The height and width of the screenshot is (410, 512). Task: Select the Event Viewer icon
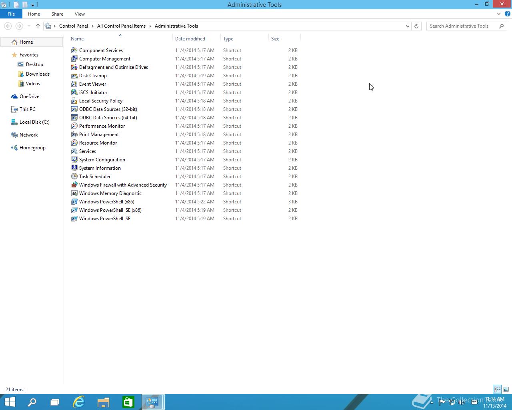tap(74, 84)
